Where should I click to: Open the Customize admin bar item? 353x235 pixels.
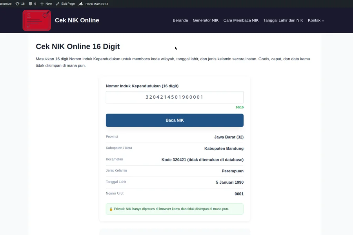[x=5, y=4]
